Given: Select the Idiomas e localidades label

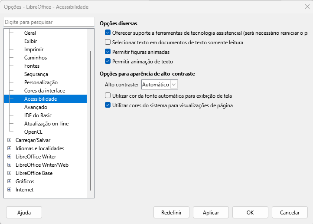Looking at the screenshot, I should [40, 148].
